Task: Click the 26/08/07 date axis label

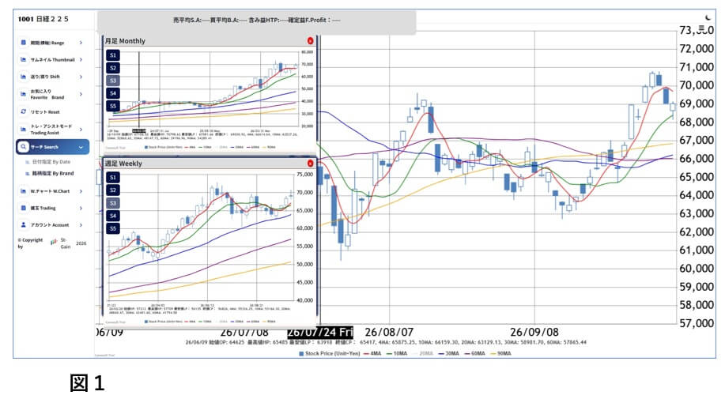Action: point(389,332)
